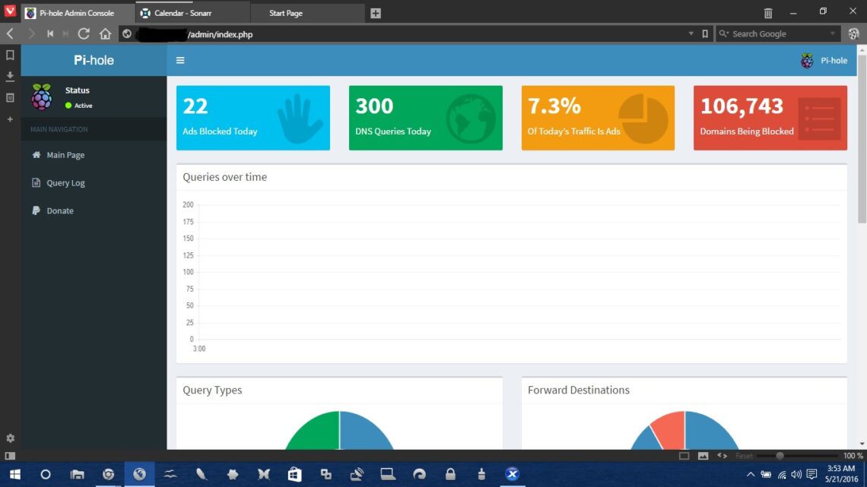Select the Domains Being Blocked card
This screenshot has height=487, width=867.
pos(770,118)
